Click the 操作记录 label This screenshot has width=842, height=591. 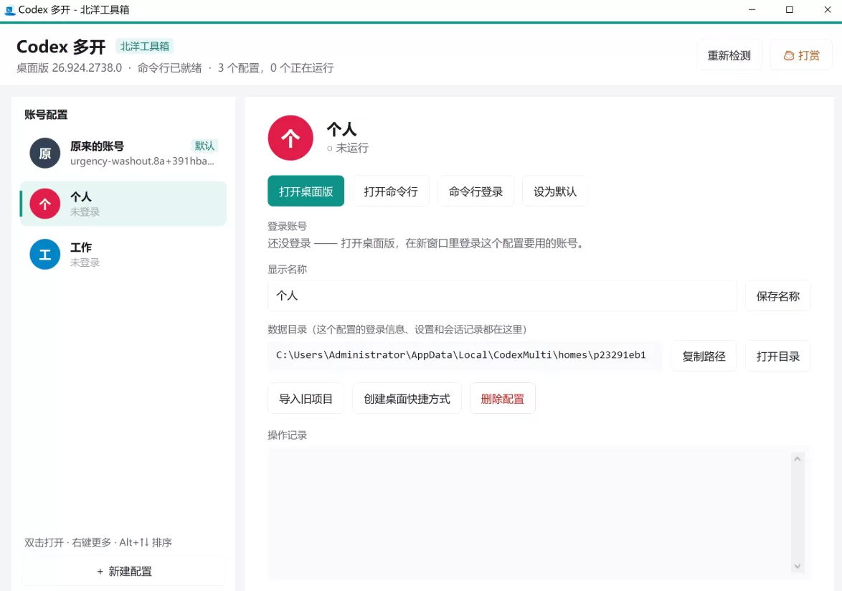click(x=288, y=435)
